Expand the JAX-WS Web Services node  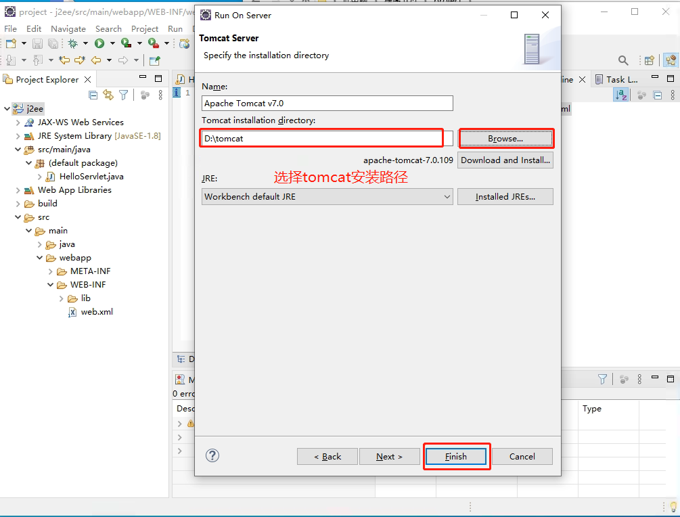coord(18,122)
